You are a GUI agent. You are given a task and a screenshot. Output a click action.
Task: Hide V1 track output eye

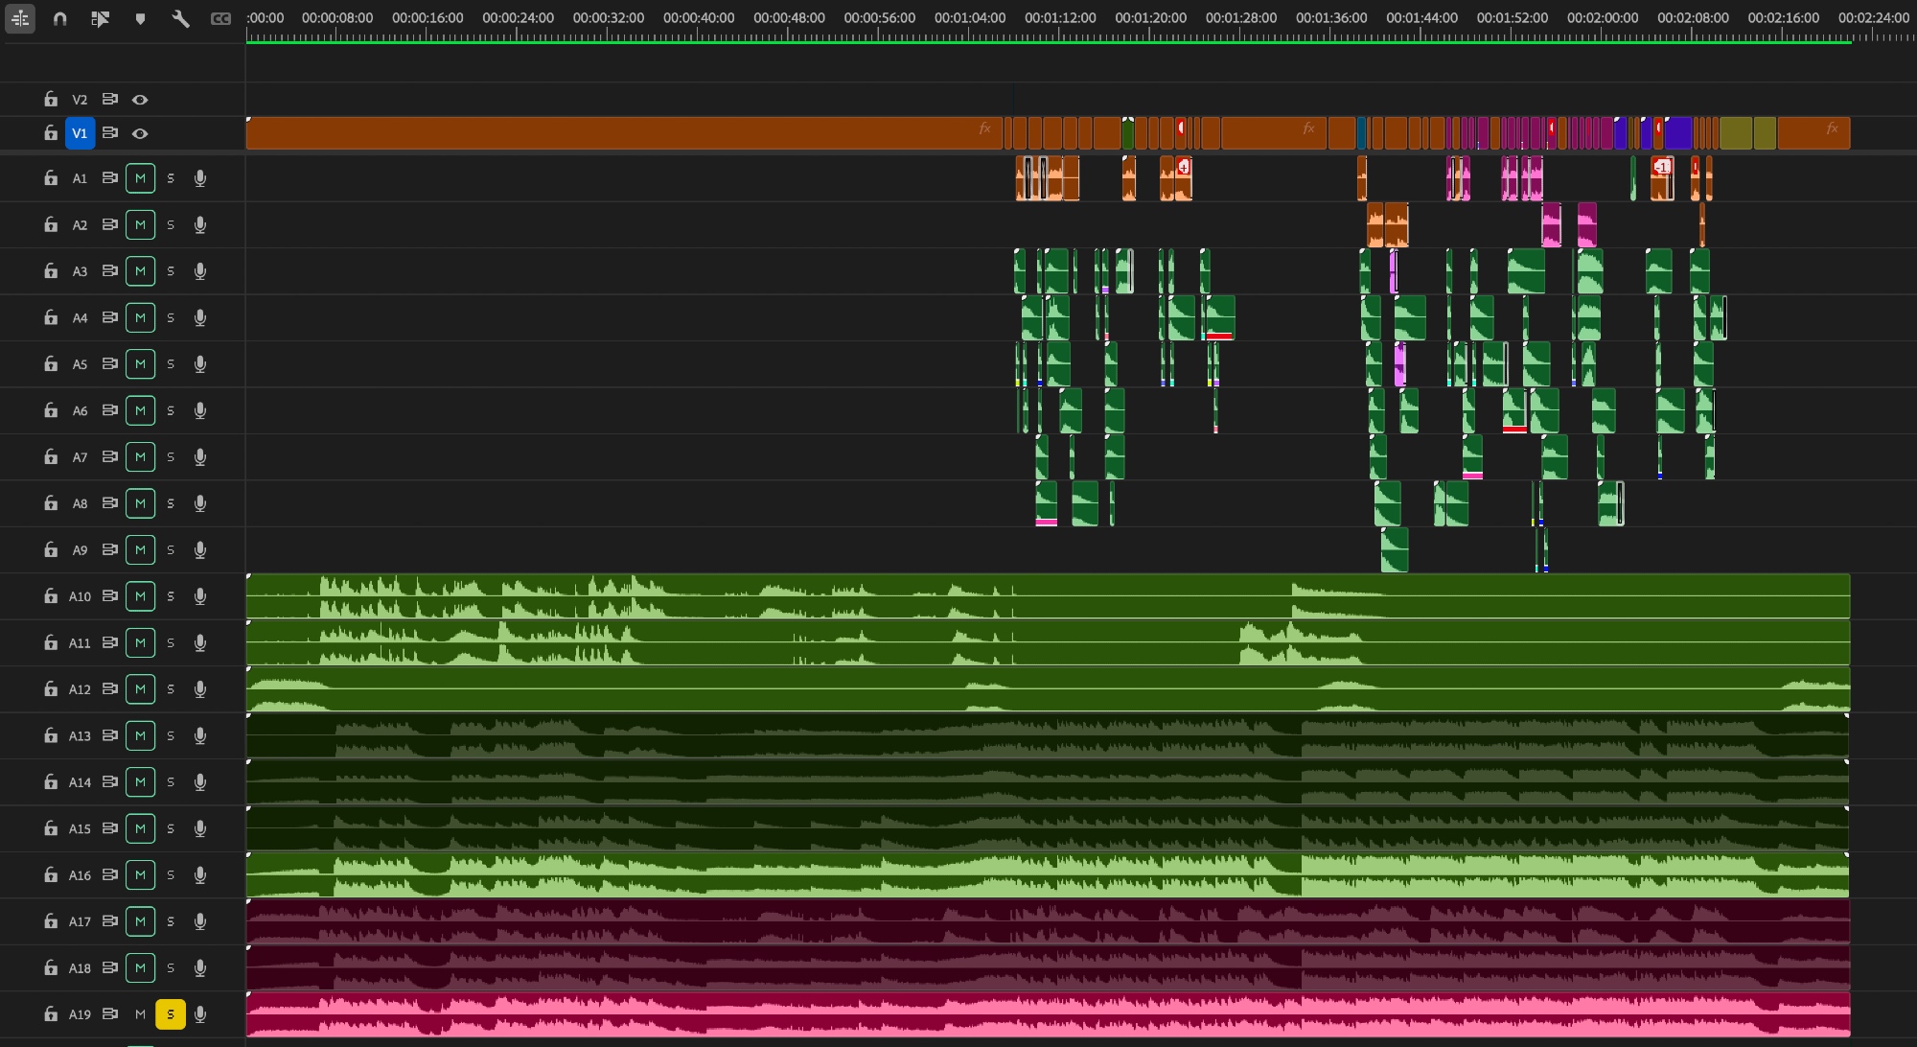pyautogui.click(x=140, y=133)
